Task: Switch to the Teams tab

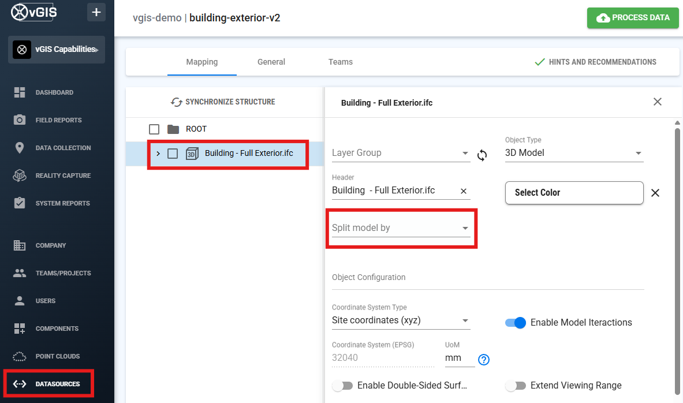Action: click(341, 62)
